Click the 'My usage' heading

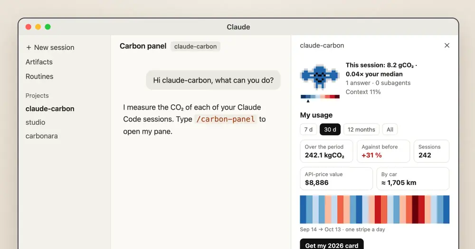coord(316,115)
